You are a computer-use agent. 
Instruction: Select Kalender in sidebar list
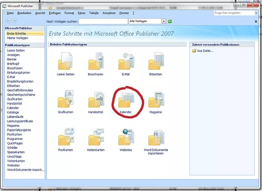point(13,108)
